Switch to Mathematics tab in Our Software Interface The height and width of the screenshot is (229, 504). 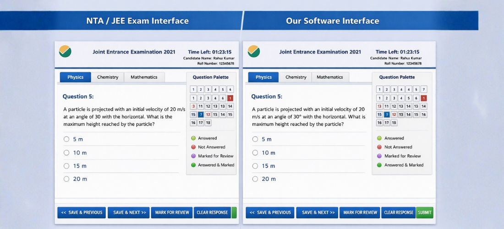coord(330,77)
